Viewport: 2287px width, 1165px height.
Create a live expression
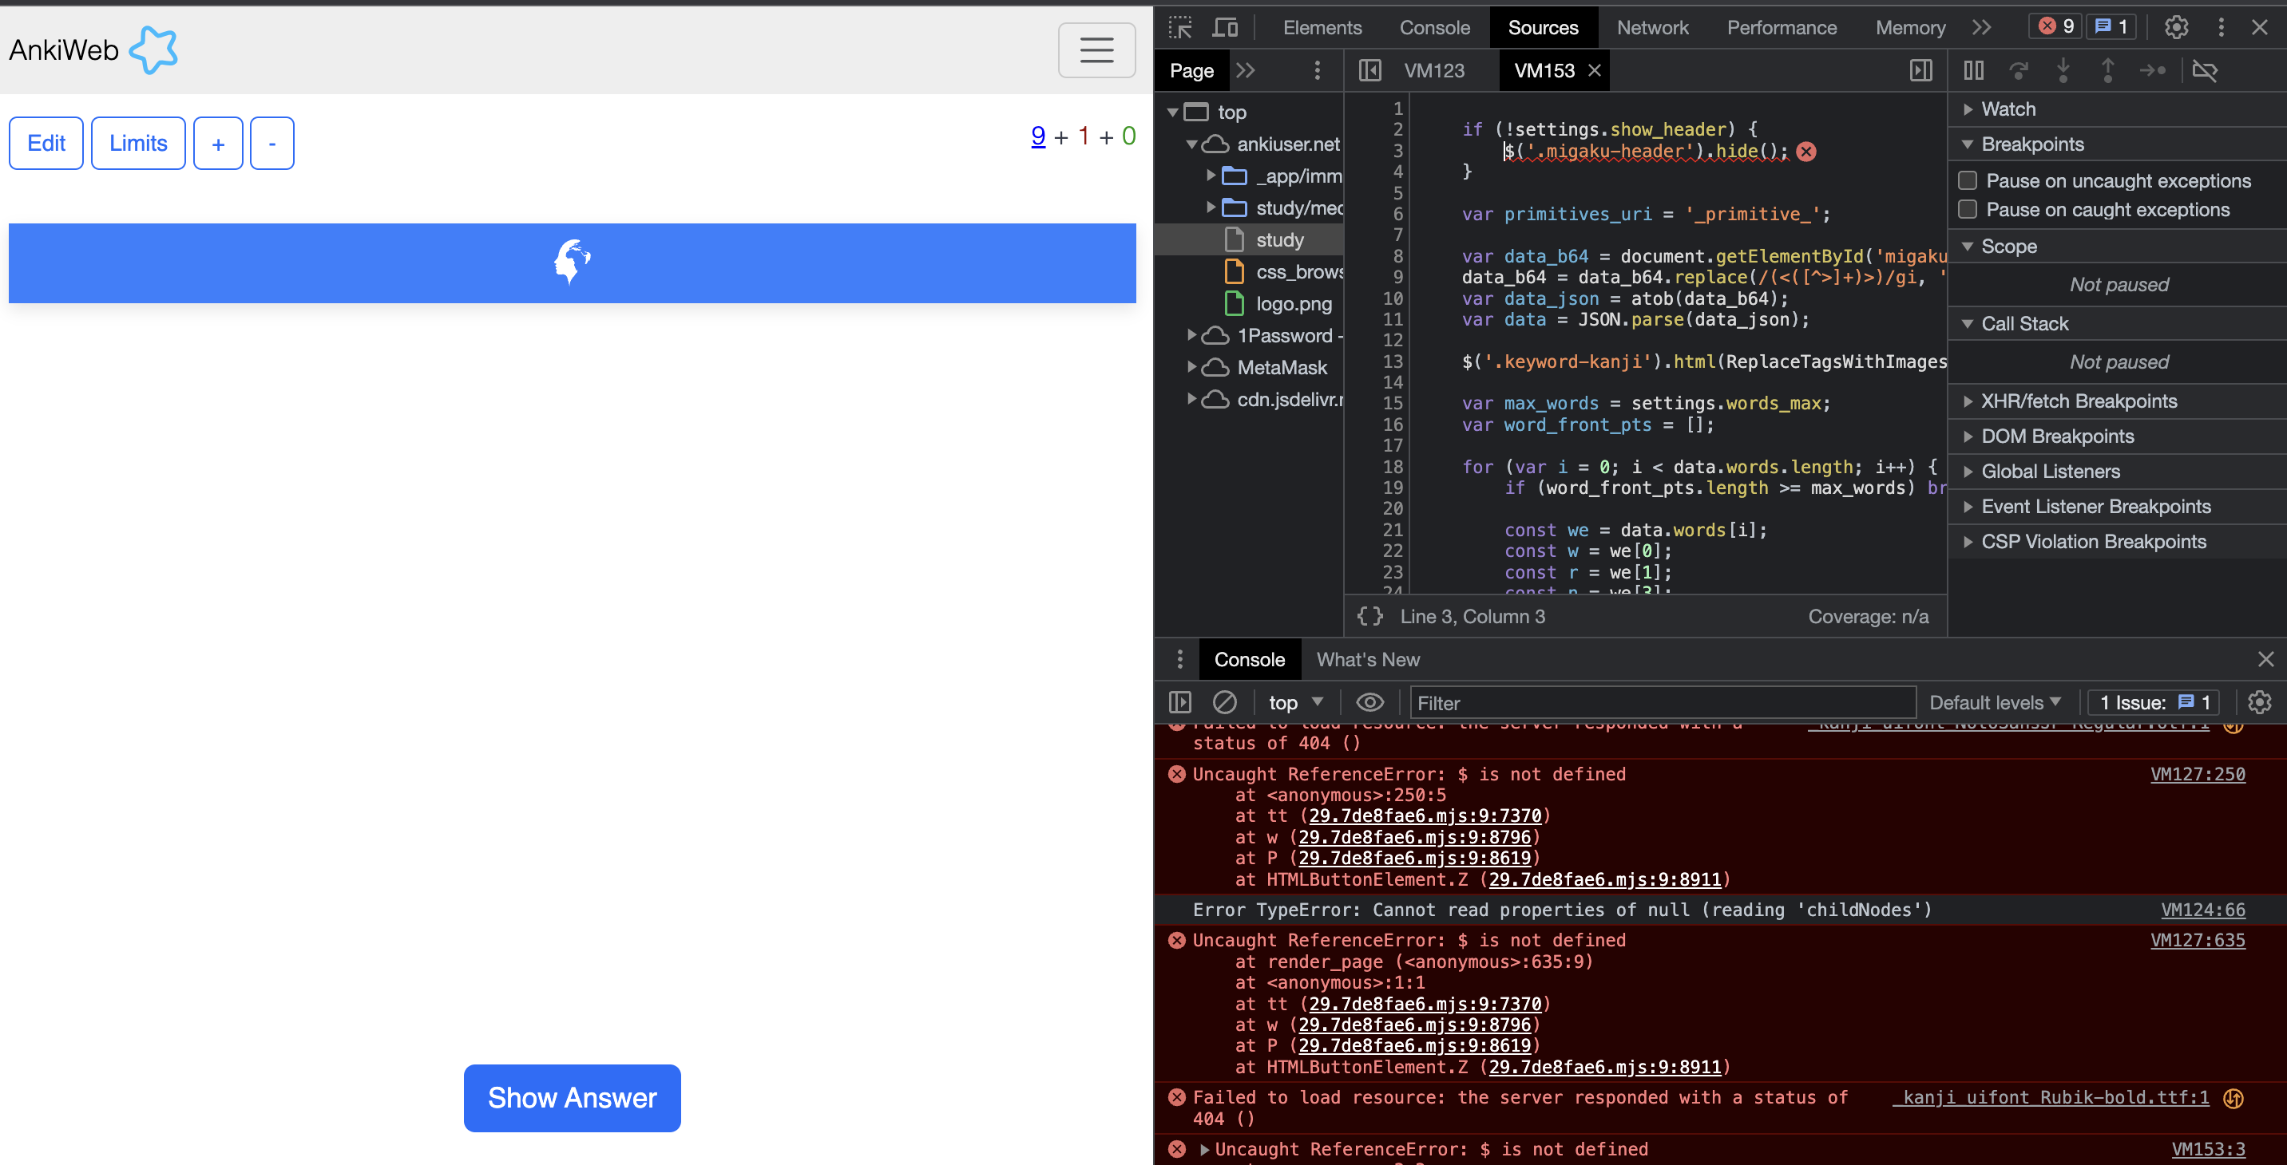(x=1370, y=702)
